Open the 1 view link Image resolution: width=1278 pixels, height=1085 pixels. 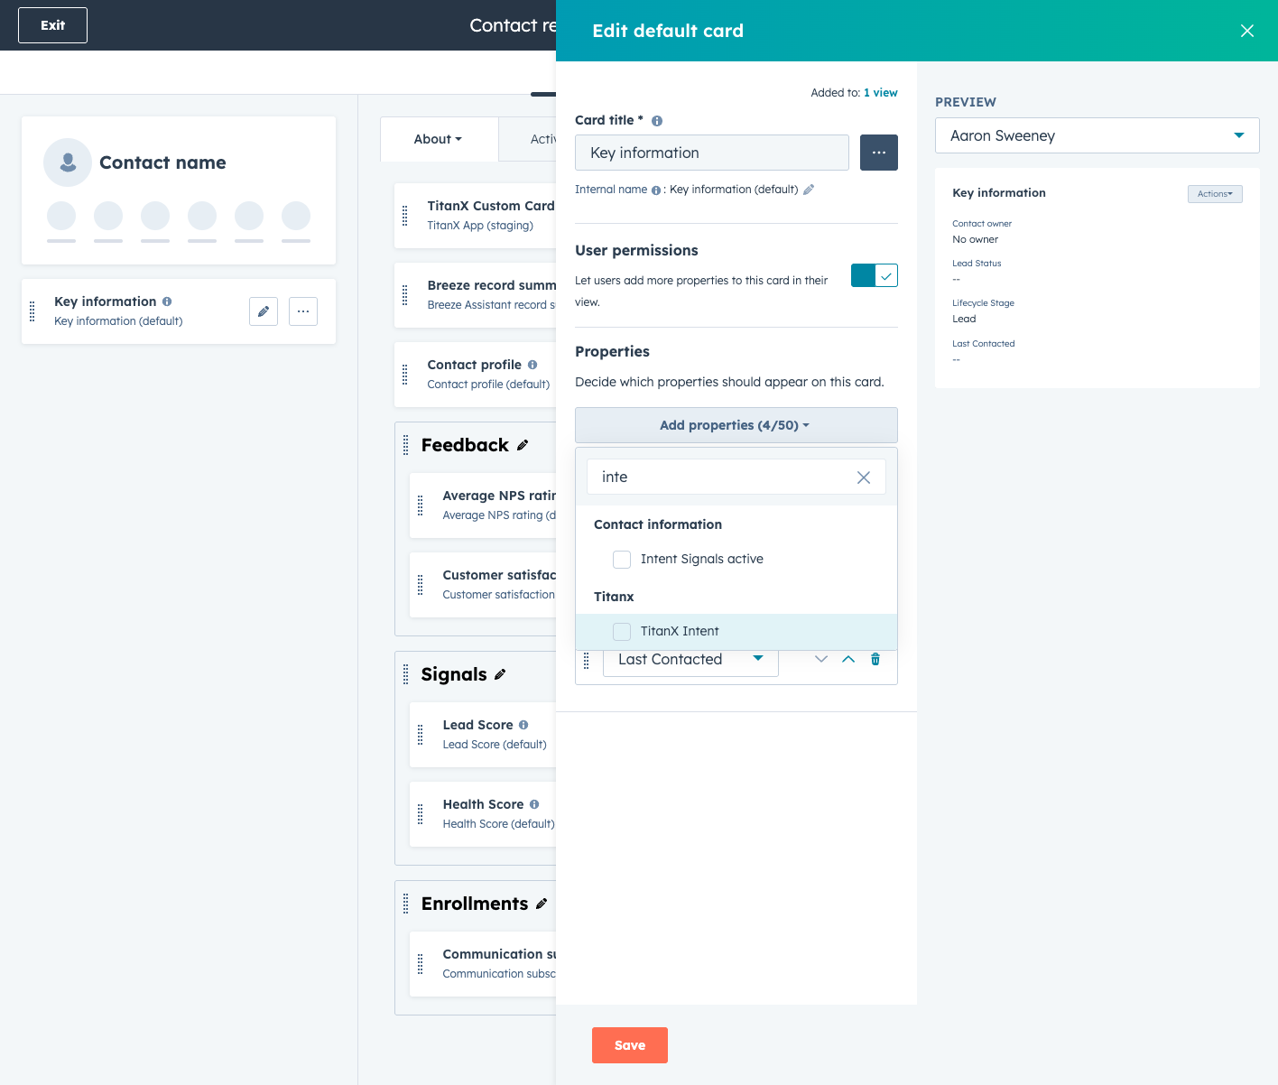click(880, 93)
